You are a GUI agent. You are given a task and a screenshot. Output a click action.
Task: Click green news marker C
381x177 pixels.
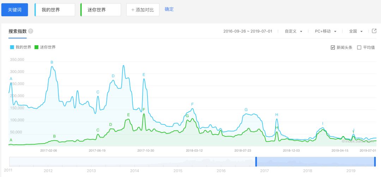coord(98,130)
